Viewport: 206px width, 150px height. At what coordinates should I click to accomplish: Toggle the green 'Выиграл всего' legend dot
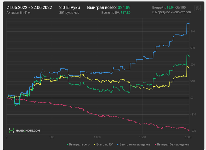(x=67, y=144)
